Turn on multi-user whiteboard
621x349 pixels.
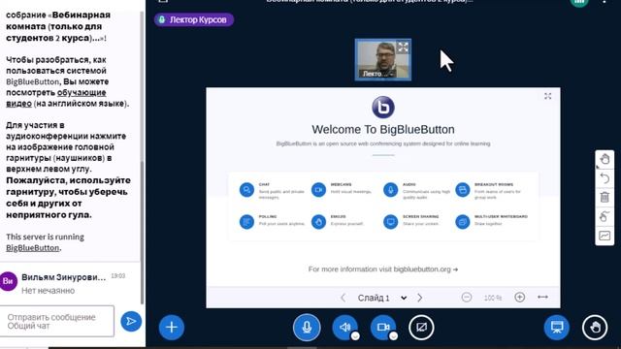pyautogui.click(x=605, y=216)
